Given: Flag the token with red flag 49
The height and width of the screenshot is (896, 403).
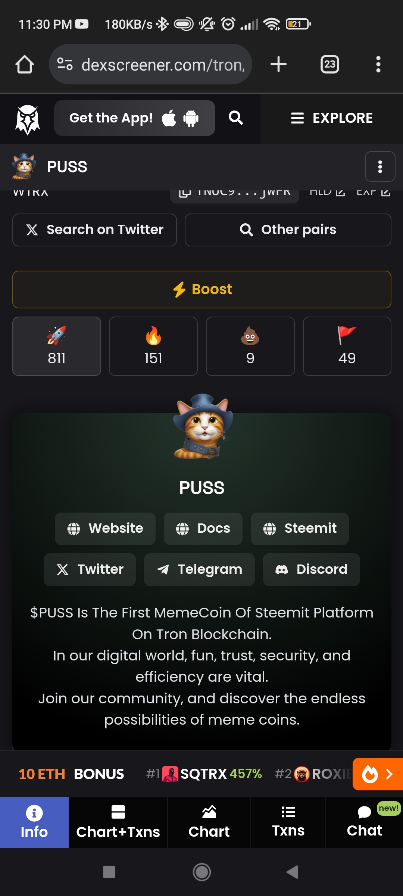Looking at the screenshot, I should pos(347,346).
